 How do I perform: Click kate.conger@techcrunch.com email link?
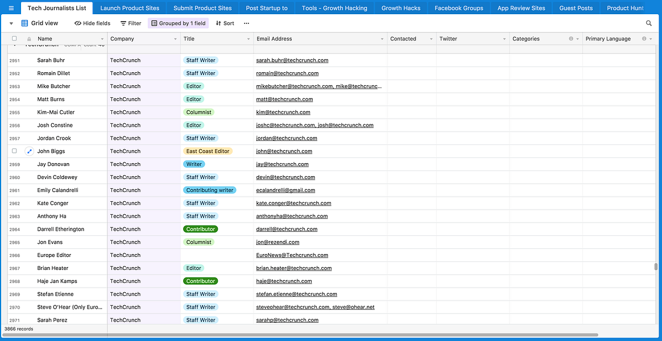pyautogui.click(x=293, y=203)
